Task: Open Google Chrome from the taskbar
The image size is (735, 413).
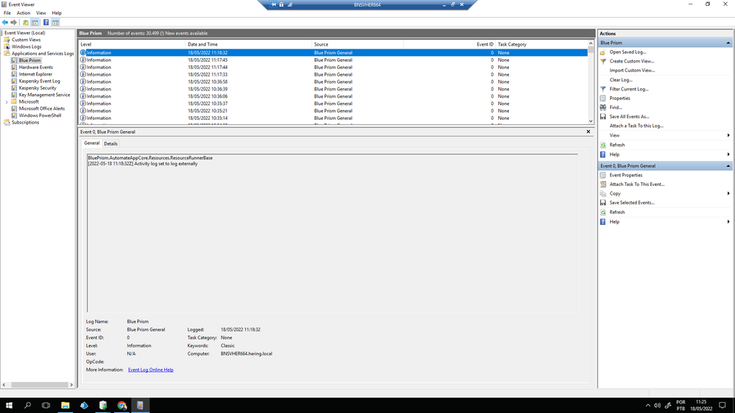Action: [122, 406]
